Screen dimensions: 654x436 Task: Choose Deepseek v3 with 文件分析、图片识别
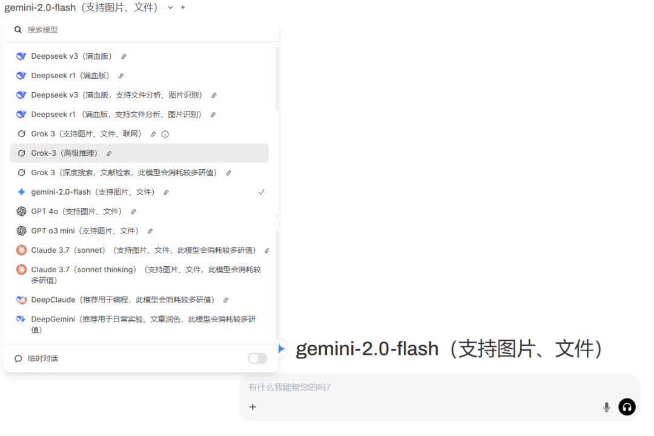(x=139, y=95)
